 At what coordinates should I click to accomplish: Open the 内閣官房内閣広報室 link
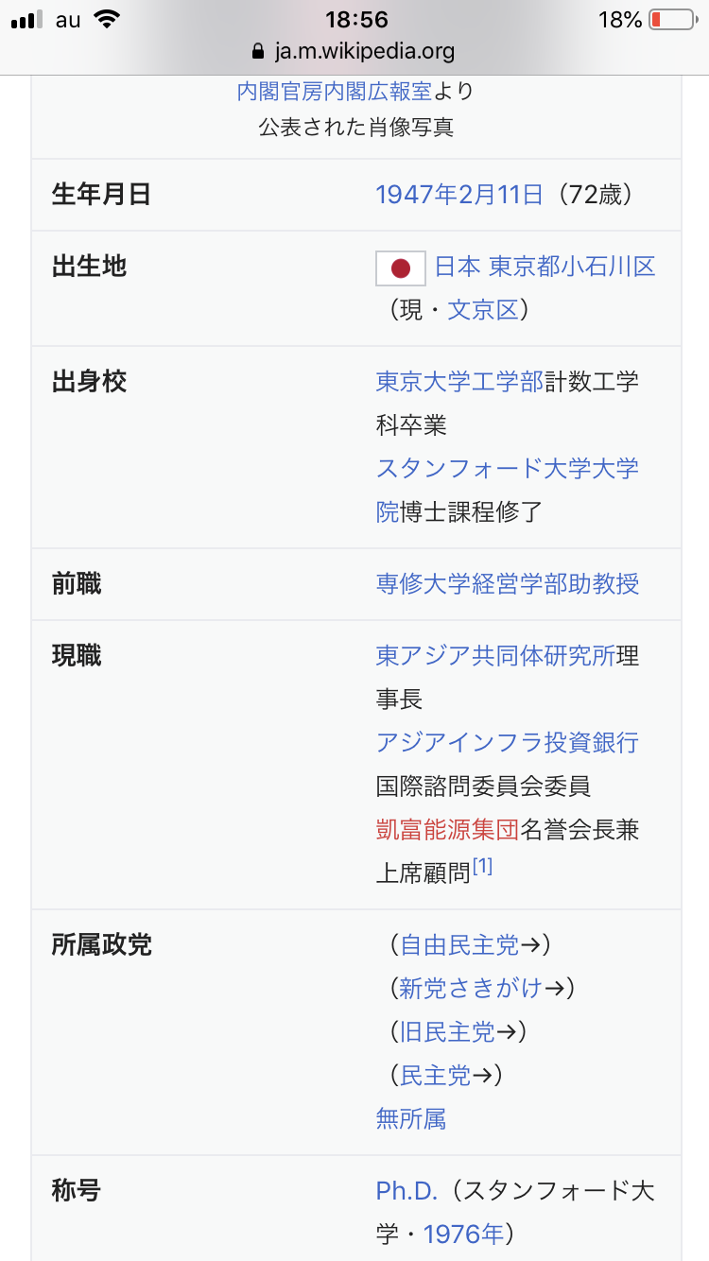[x=334, y=92]
